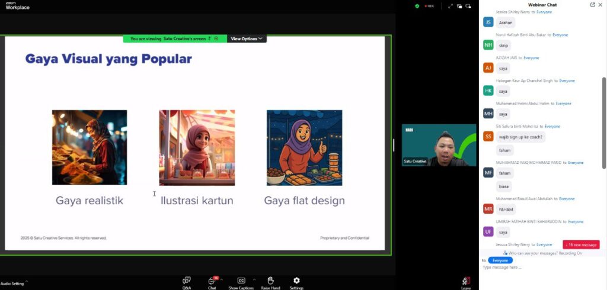Viewport: 607px width, 290px height.
Task: Click Raise Hand
Action: (270, 281)
